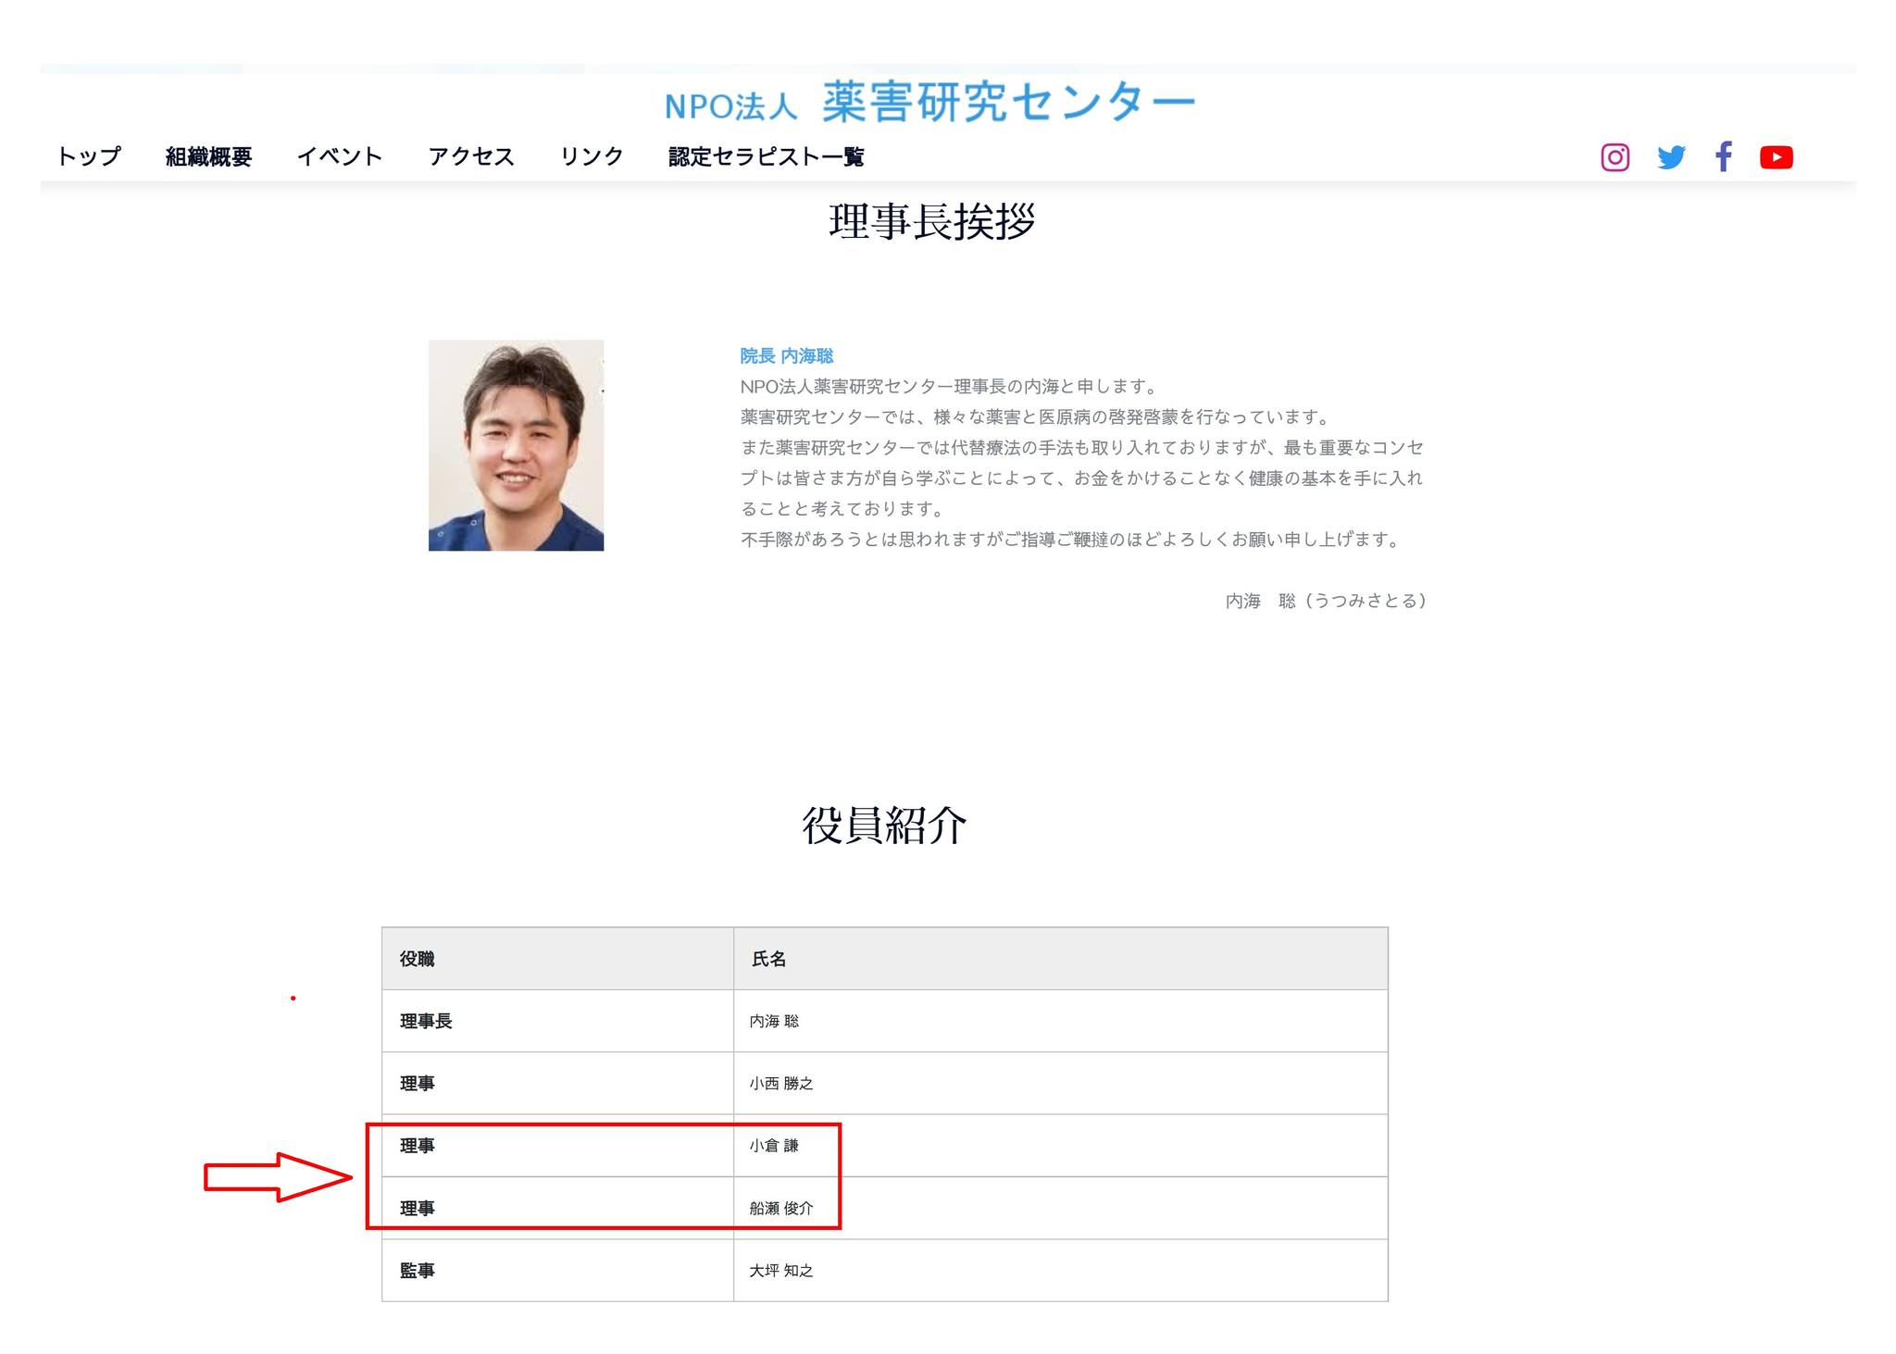Open イベント navigation item
The height and width of the screenshot is (1354, 1896).
click(339, 156)
